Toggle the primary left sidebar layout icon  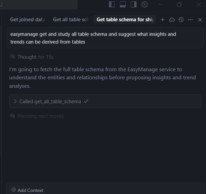pyautogui.click(x=112, y=4)
